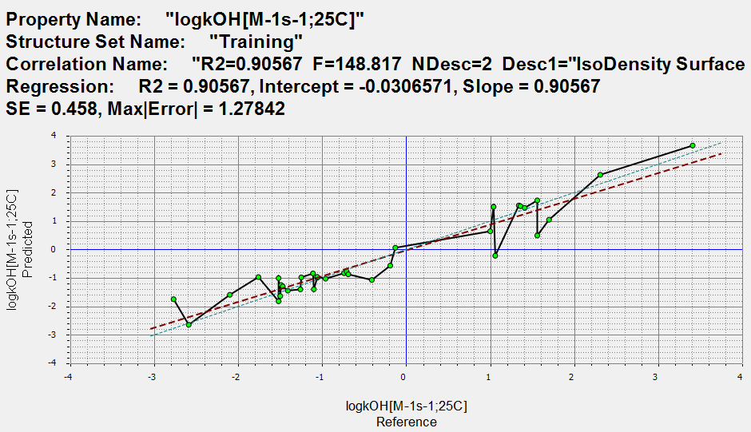The width and height of the screenshot is (751, 432).
Task: Click the rotated y-axis title "logkOH[M-1s-1;25C]"
Action: point(12,249)
